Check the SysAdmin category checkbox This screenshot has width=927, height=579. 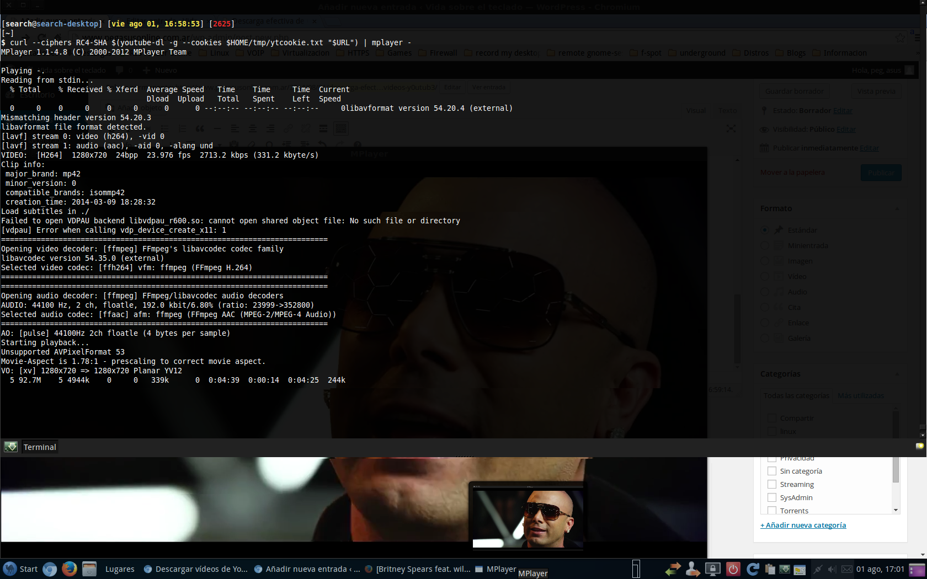click(772, 497)
